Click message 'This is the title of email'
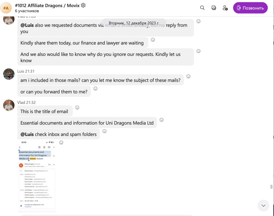The height and width of the screenshot is (216, 274). coord(45,111)
